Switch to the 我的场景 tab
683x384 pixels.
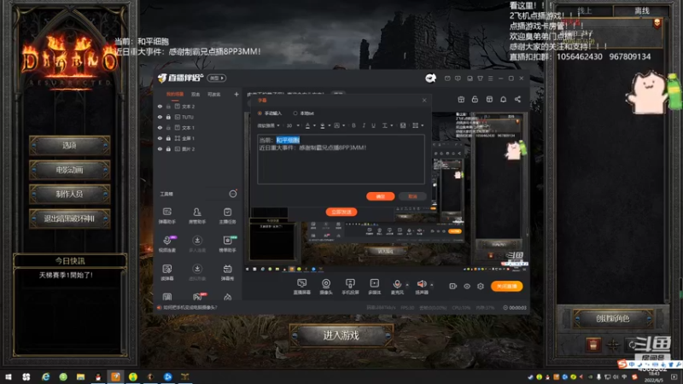coord(175,94)
